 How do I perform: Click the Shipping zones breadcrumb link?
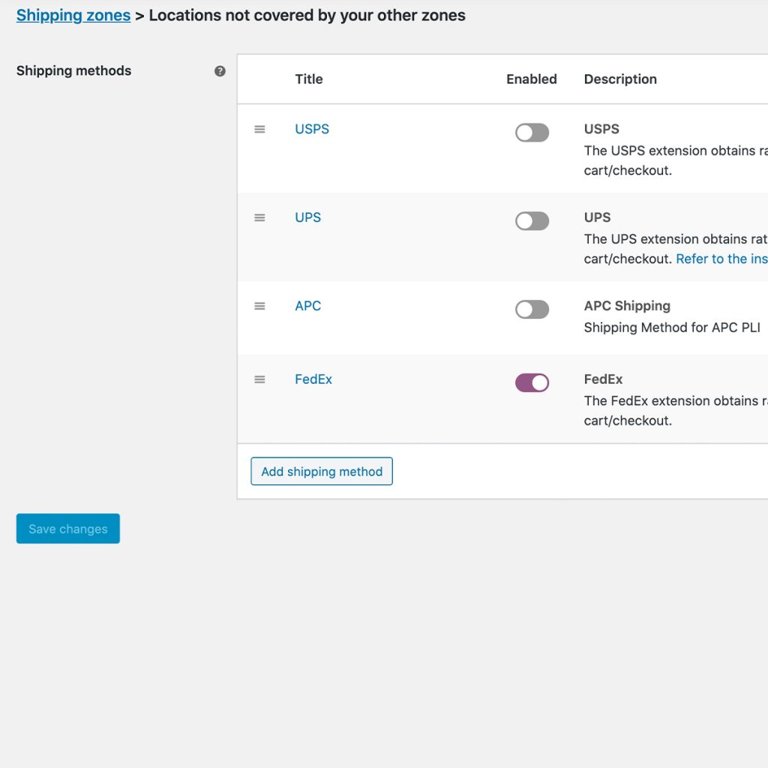73,15
